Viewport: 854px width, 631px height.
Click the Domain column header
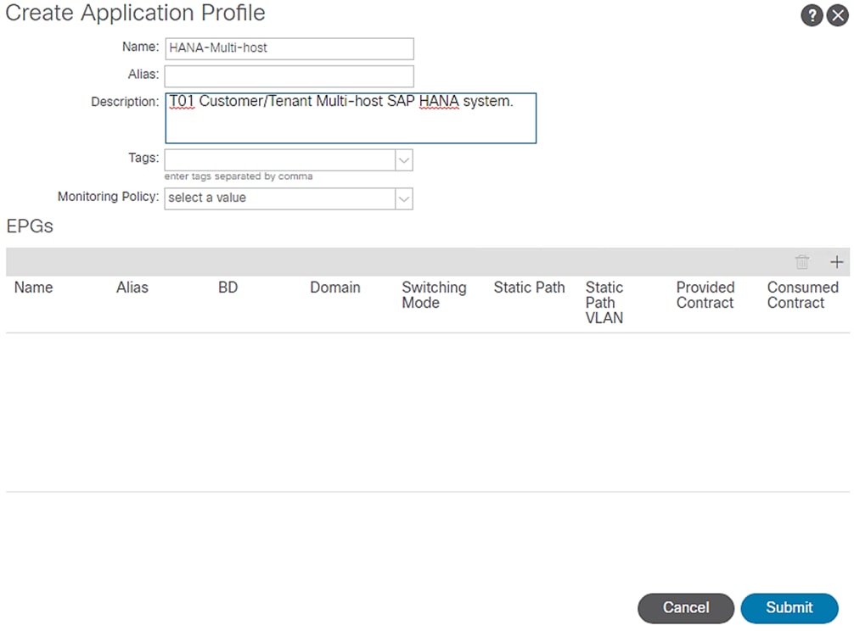(334, 288)
